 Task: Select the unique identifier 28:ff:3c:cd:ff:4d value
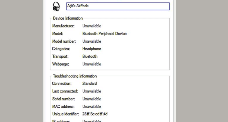tap(95, 114)
